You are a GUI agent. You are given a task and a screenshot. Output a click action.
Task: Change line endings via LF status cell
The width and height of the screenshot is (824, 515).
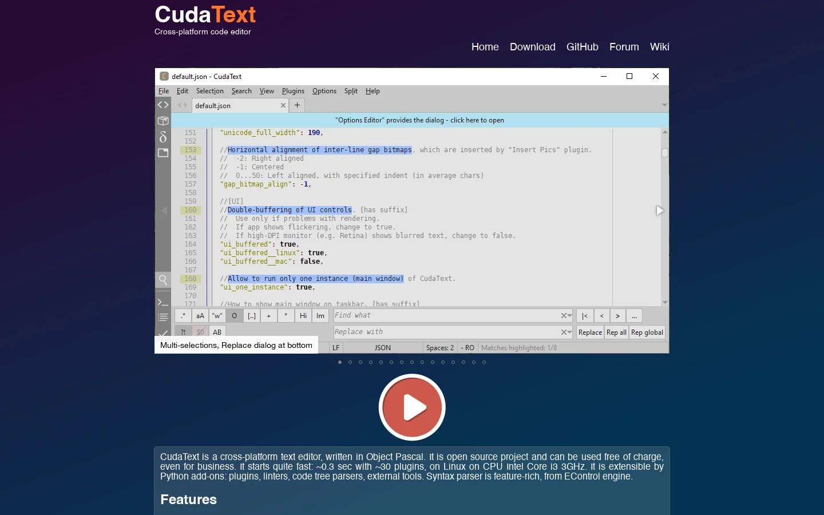point(336,348)
